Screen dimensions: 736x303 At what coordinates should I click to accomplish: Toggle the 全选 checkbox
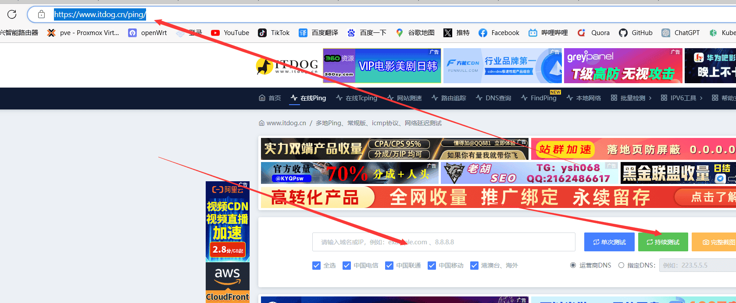(x=316, y=265)
